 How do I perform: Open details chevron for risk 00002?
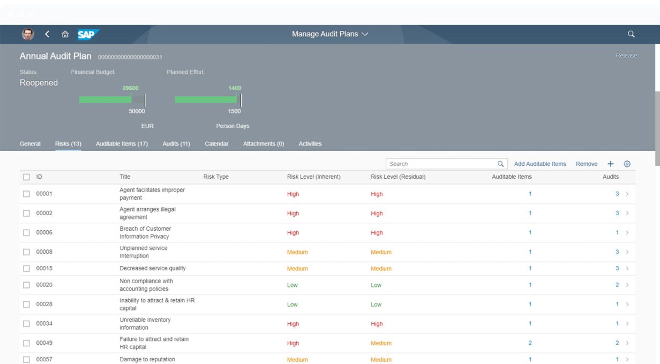pyautogui.click(x=627, y=213)
